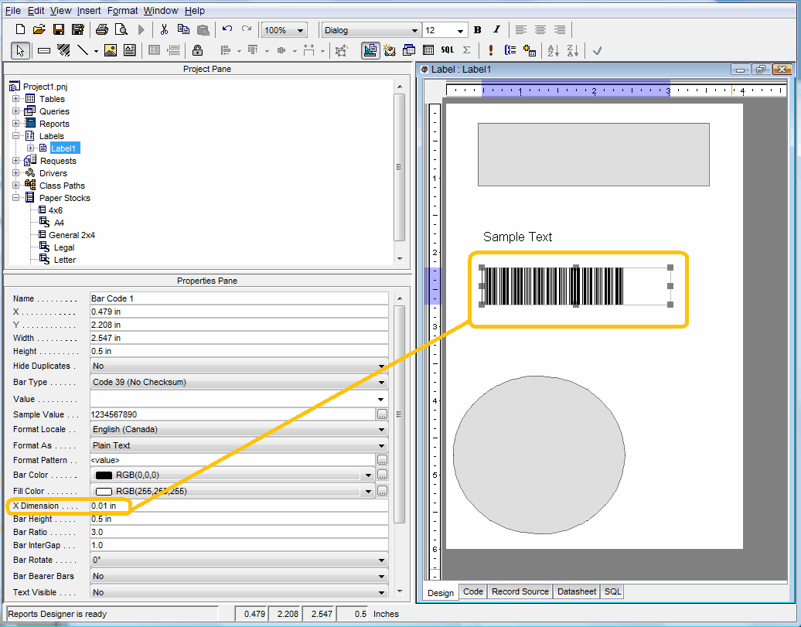Select the arrow pointer tool

click(20, 50)
